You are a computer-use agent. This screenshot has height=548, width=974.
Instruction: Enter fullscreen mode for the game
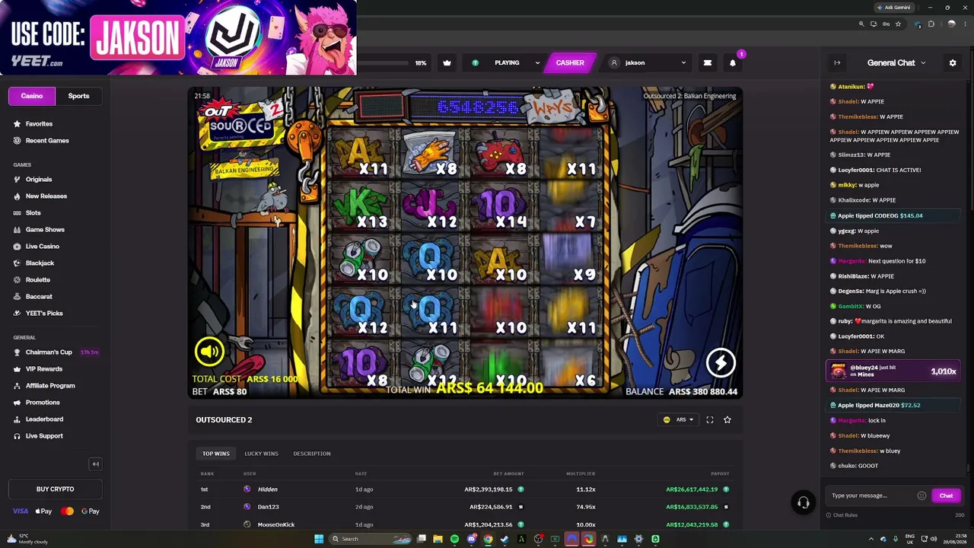709,419
